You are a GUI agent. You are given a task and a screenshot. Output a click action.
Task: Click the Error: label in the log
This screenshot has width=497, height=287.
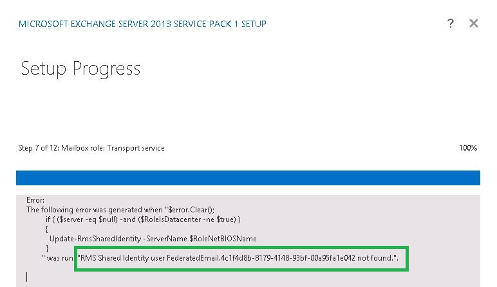(35, 200)
